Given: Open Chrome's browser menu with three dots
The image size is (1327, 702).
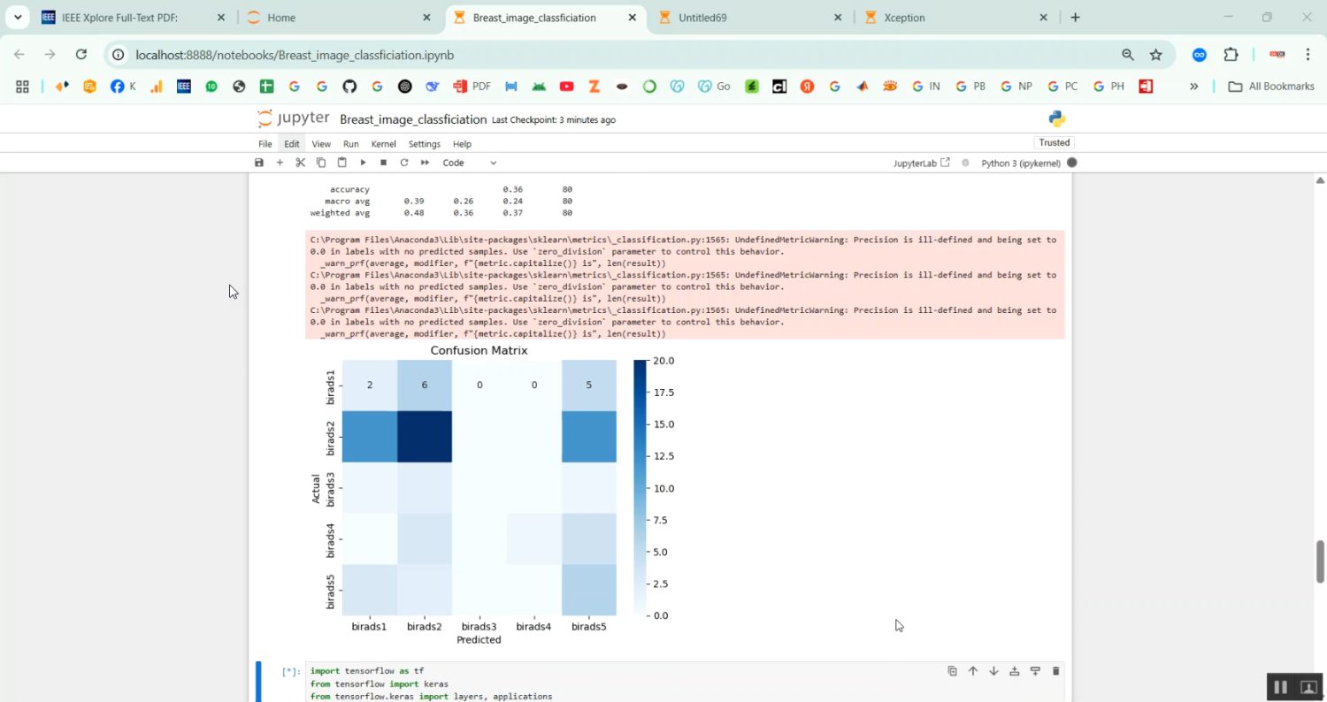Looking at the screenshot, I should 1308,55.
